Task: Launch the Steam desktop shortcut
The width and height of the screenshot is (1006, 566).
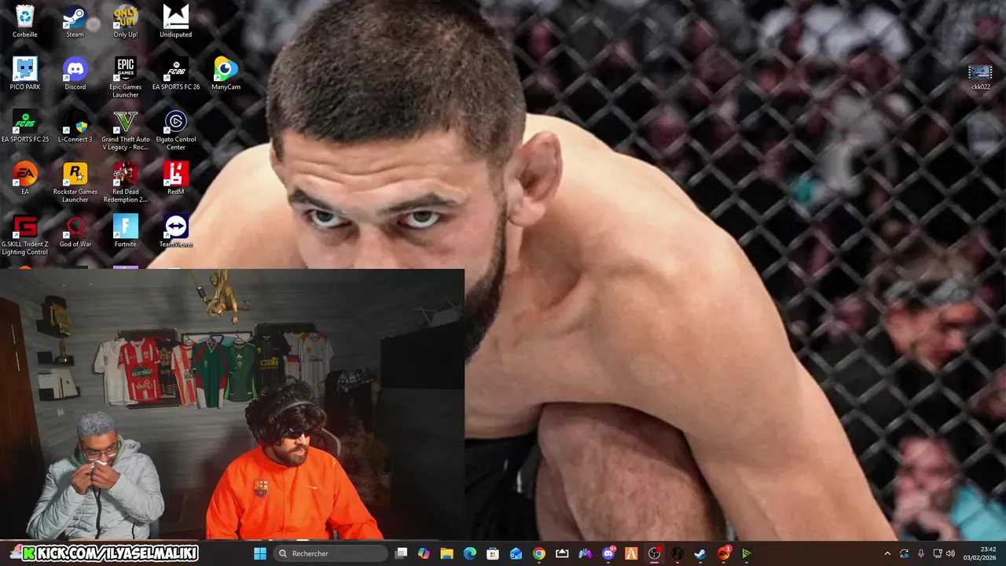Action: [75, 21]
